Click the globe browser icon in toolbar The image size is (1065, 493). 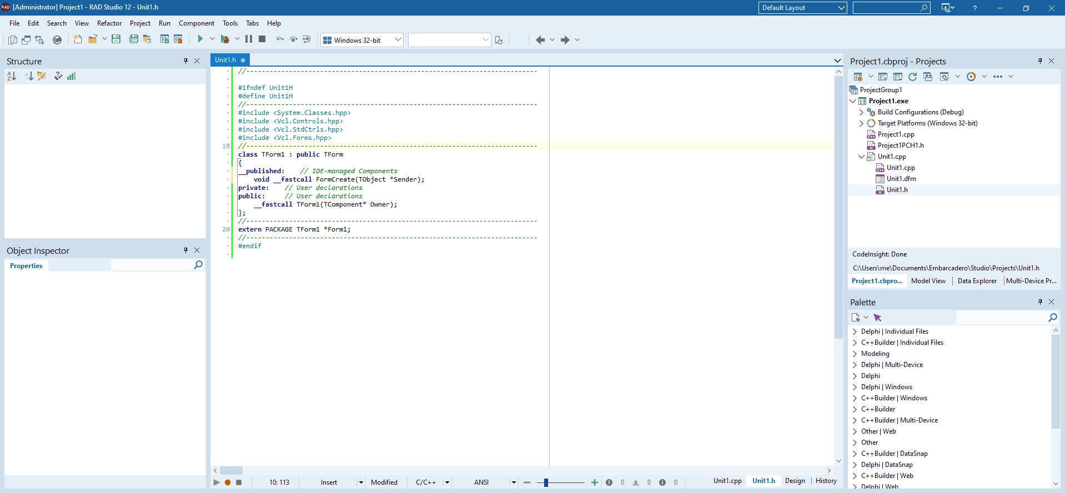[x=57, y=39]
